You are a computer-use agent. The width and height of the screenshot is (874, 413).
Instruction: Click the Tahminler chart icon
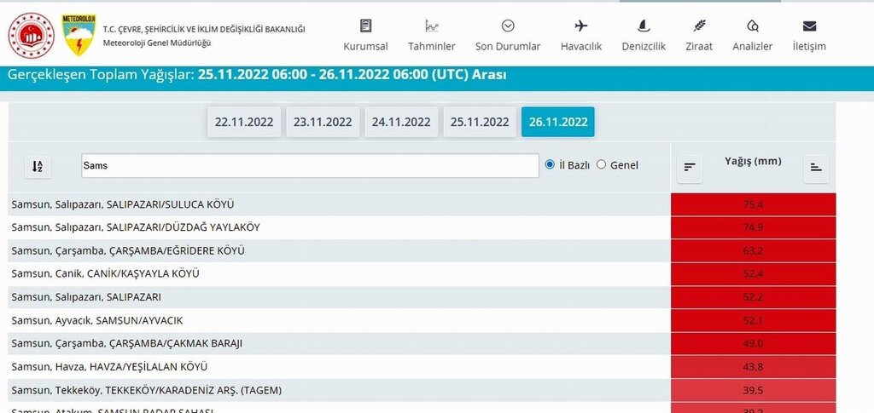tap(432, 26)
